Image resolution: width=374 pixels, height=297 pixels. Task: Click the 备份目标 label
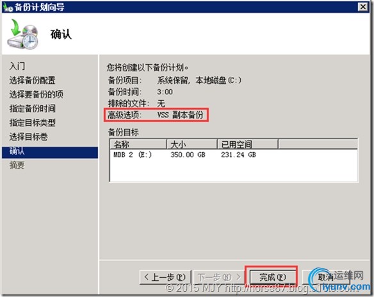coord(124,132)
